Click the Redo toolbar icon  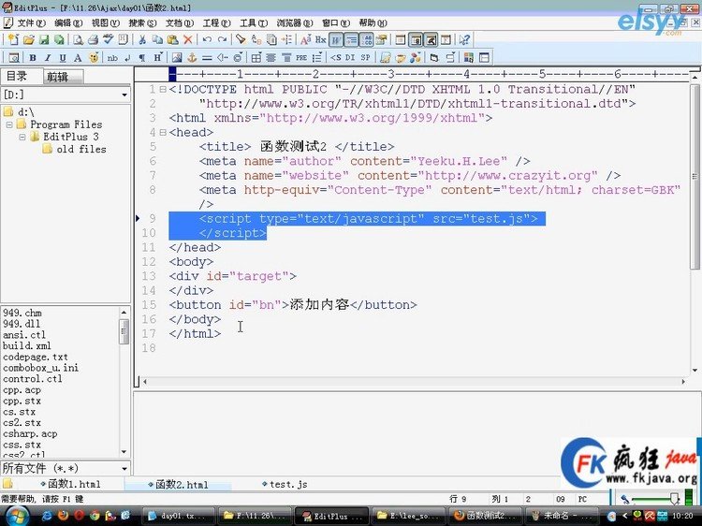pos(222,40)
